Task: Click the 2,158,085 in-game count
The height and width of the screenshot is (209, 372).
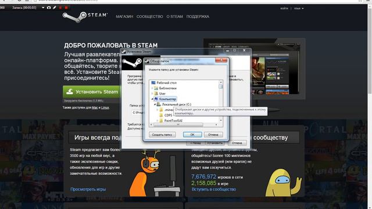Action: click(204, 183)
